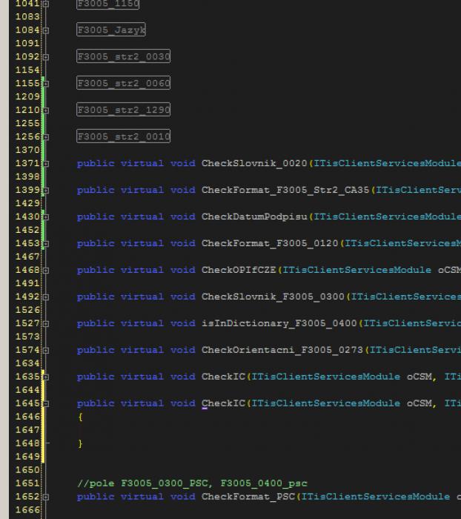This screenshot has width=461, height=519.
Task: Expand the fold at line 1155
Action: 46,83
